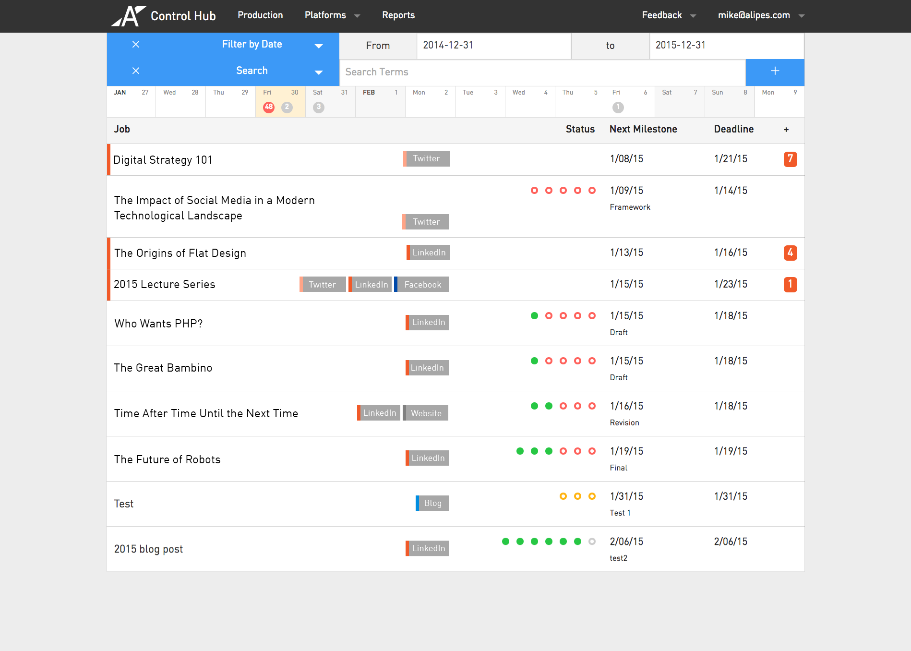Click gray 1 badge on Friday 6

pos(618,107)
